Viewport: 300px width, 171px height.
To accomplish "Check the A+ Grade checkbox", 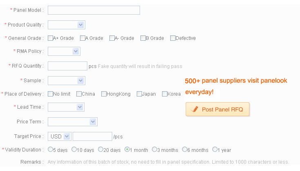I will coord(50,38).
